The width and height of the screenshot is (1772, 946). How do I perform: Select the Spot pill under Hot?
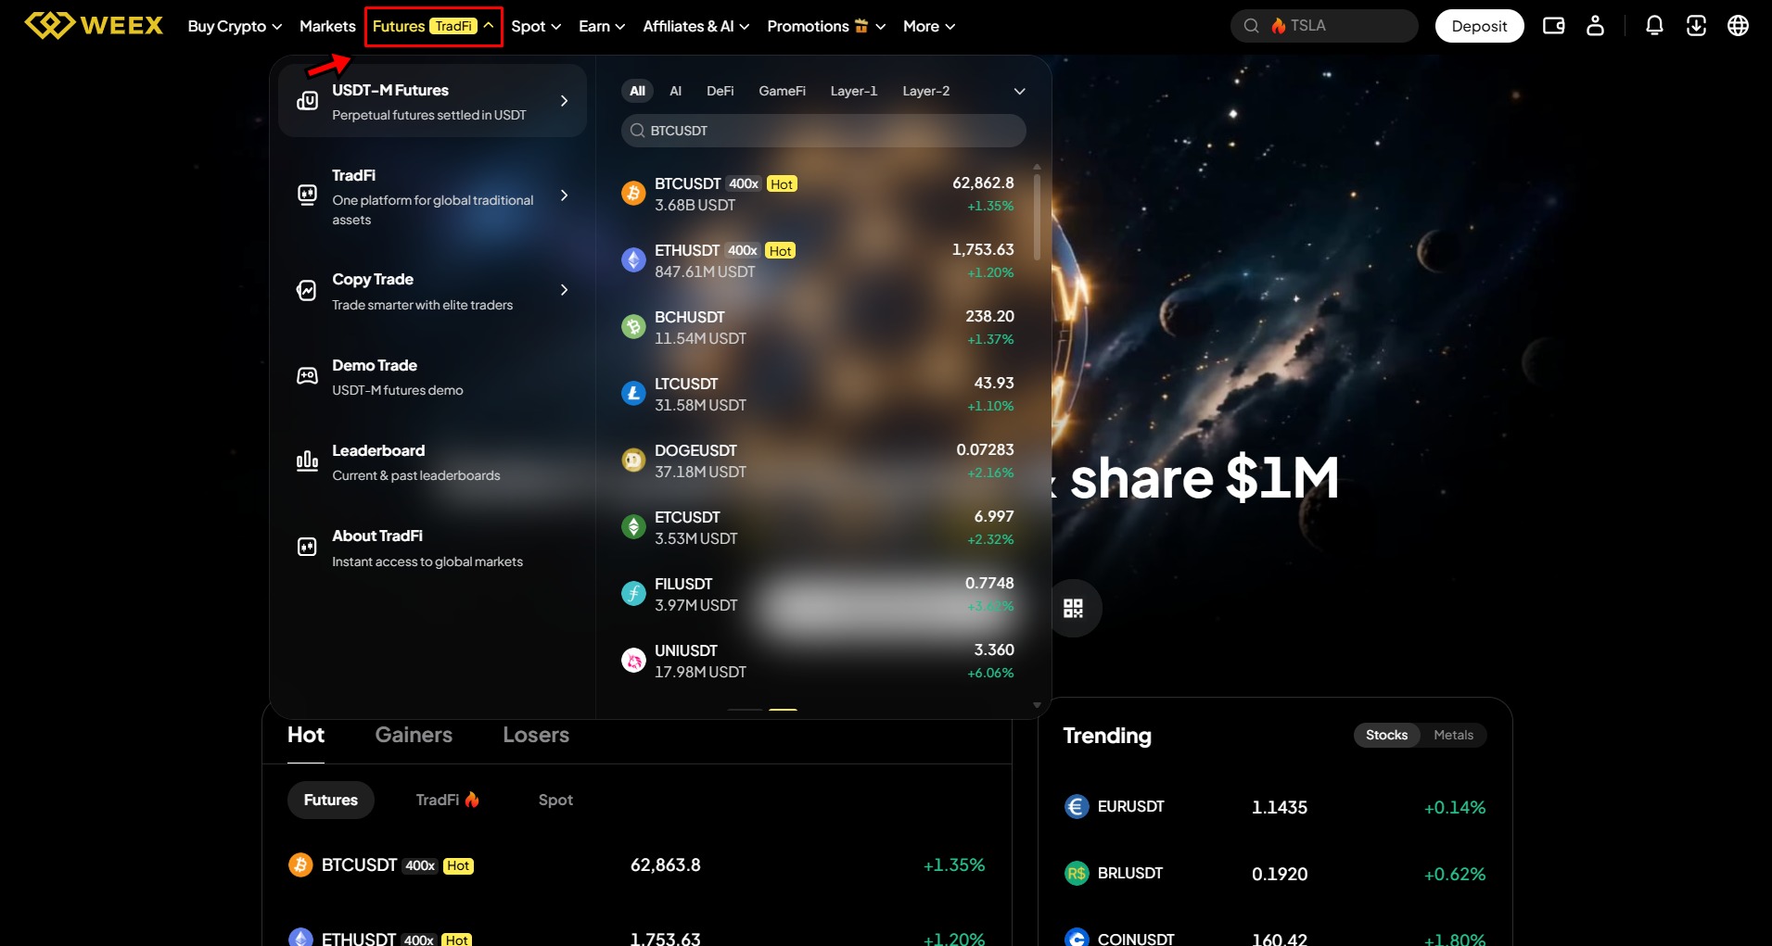tap(555, 800)
